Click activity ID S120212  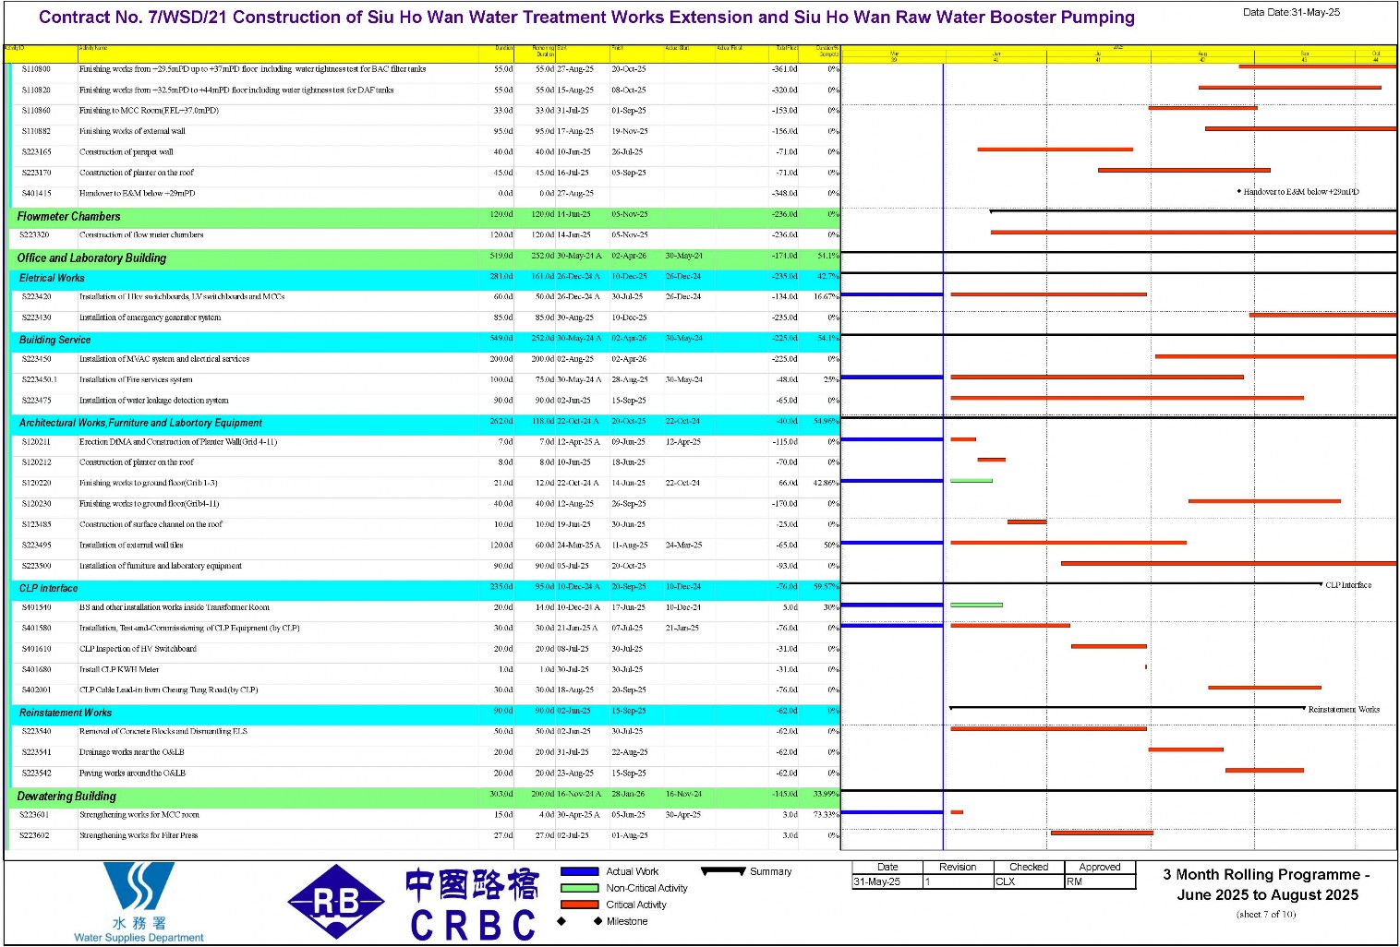36,462
